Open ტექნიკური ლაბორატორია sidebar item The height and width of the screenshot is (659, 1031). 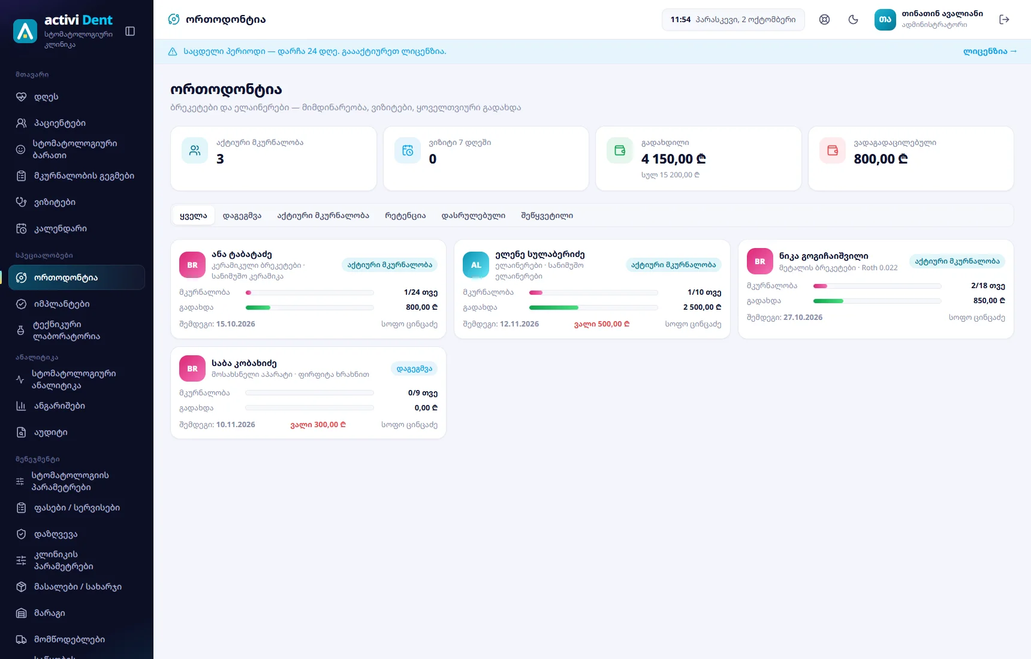coord(77,330)
